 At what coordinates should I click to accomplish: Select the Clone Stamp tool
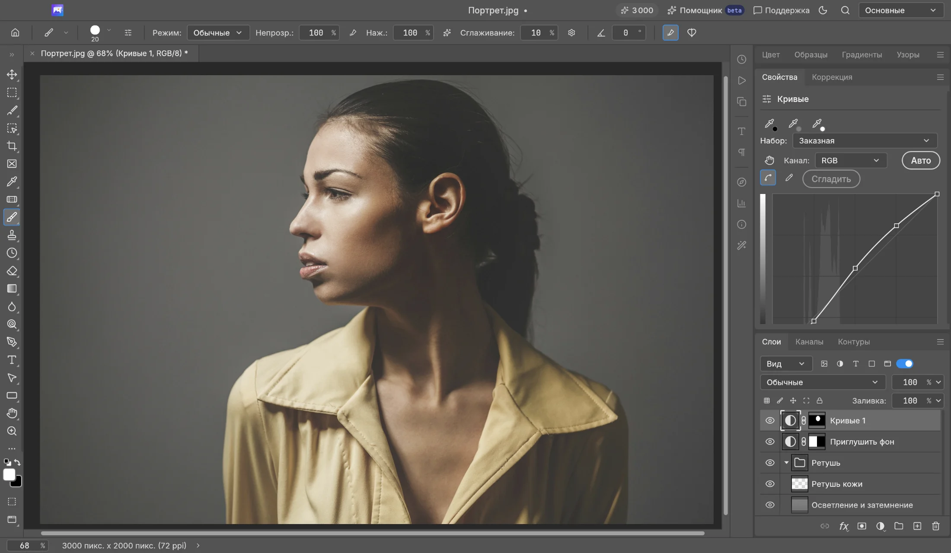(12, 235)
